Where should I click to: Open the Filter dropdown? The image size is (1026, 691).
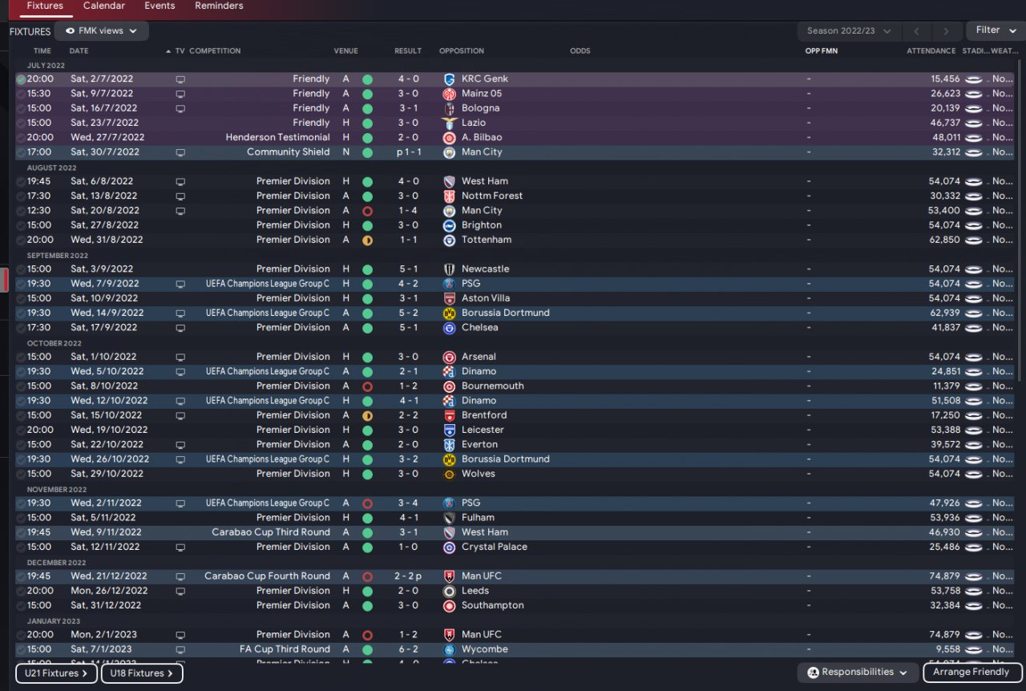[x=995, y=30]
